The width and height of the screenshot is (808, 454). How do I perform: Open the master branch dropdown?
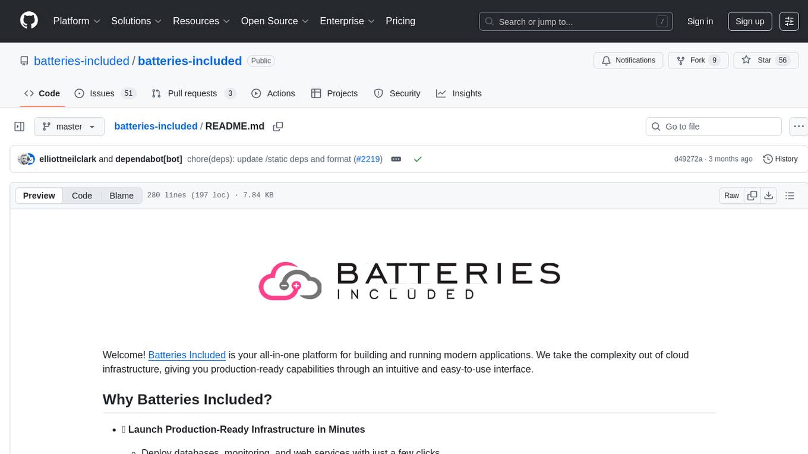[x=69, y=127]
